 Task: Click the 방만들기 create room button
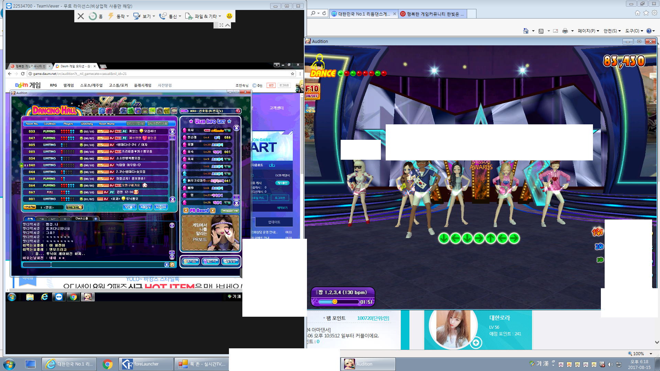pyautogui.click(x=130, y=207)
